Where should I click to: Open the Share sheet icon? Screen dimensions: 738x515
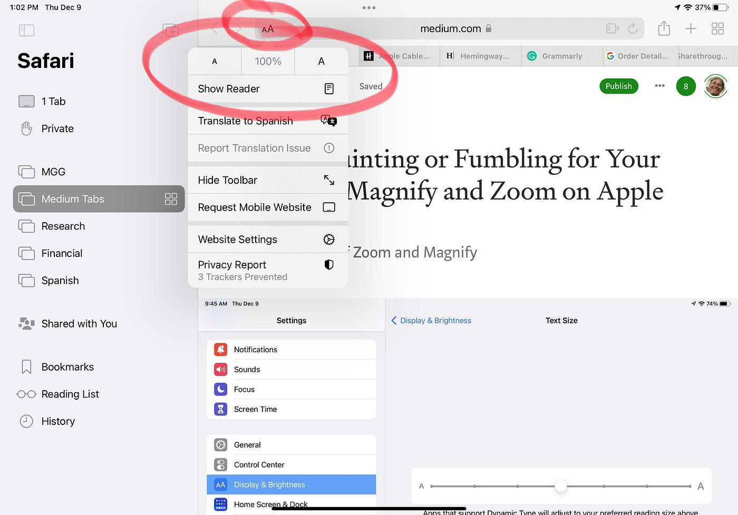pyautogui.click(x=664, y=28)
